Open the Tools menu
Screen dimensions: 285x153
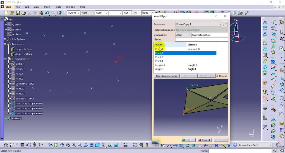58,7
